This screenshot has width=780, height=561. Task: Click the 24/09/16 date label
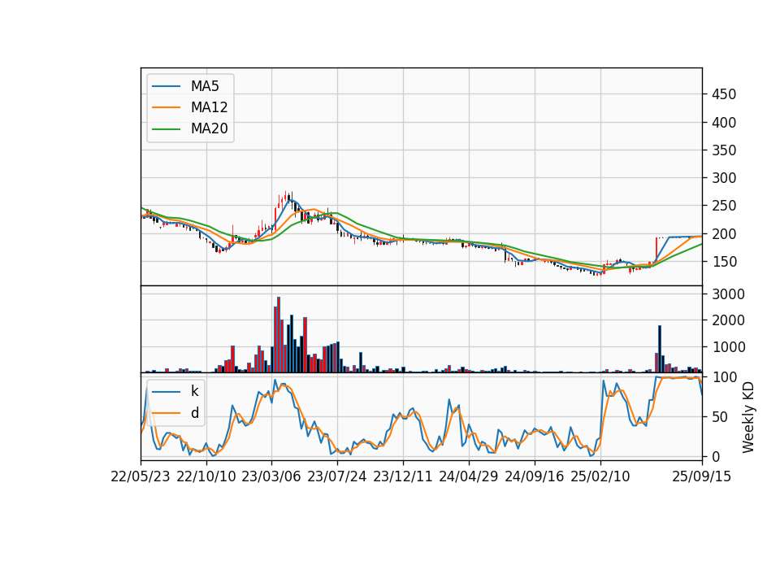point(535,476)
